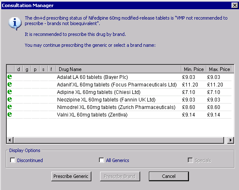Screen dimensions: 239x190
Task: Toggle the Specials checkbox
Action: point(190,160)
